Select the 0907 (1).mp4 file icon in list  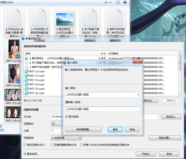(26, 71)
